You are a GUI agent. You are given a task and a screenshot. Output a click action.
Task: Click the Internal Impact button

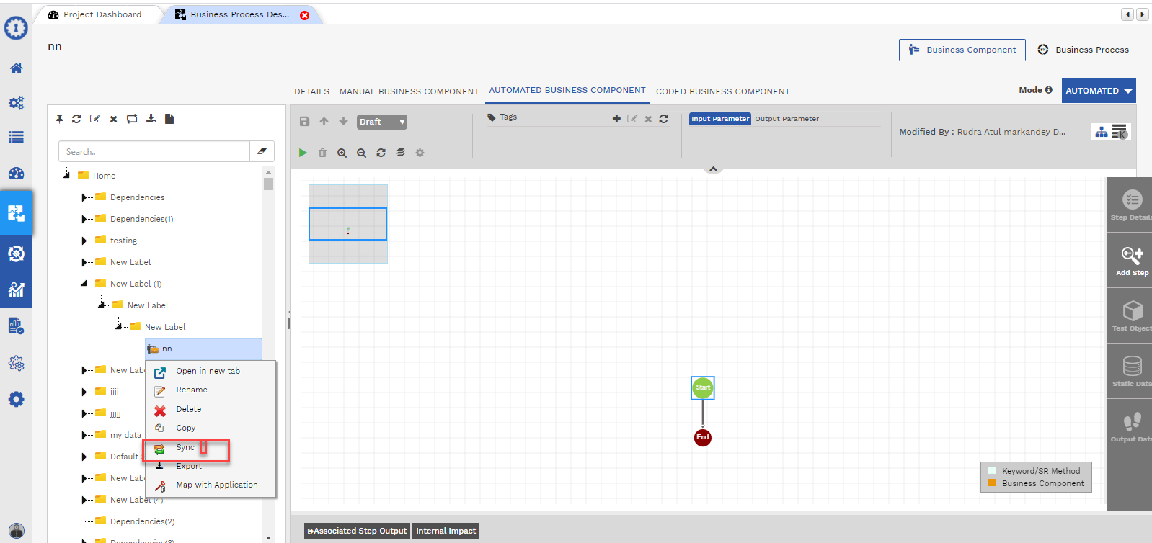pyautogui.click(x=446, y=531)
